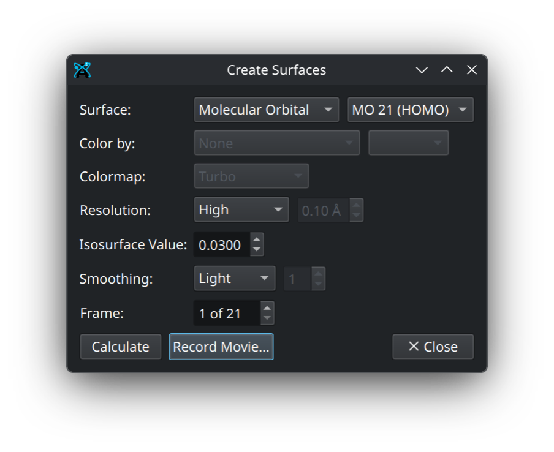The width and height of the screenshot is (554, 452).
Task: Click the Avogadro app icon in title bar
Action: coord(82,70)
